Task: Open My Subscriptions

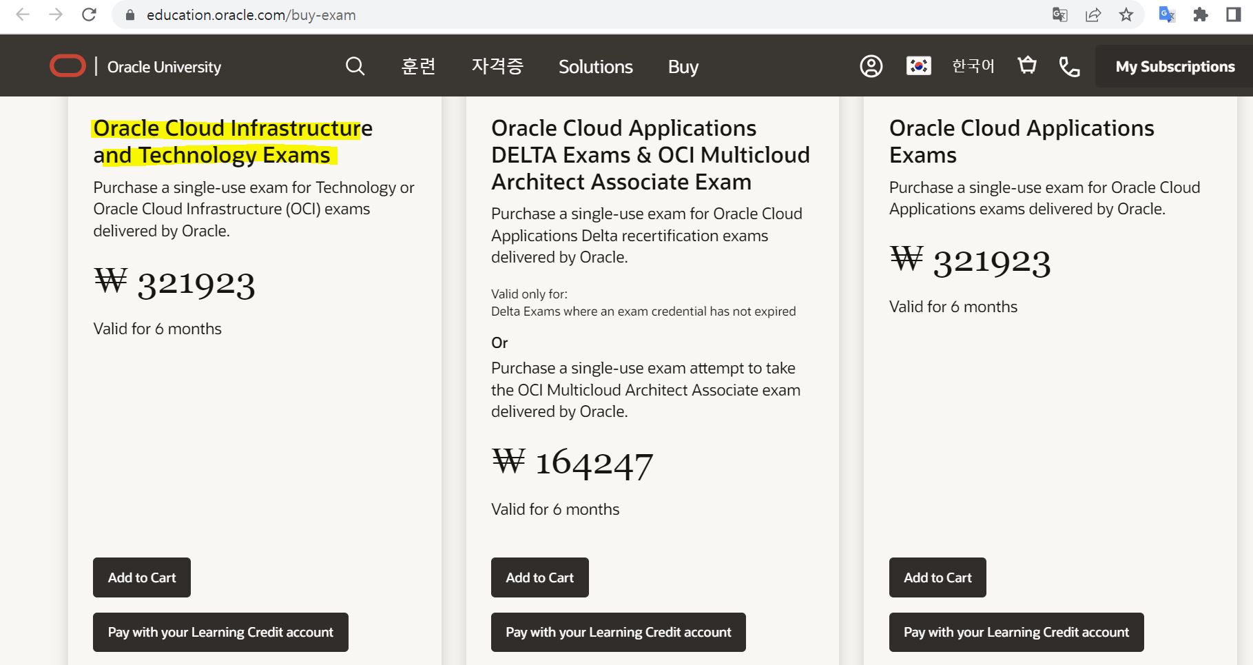Action: click(x=1174, y=67)
